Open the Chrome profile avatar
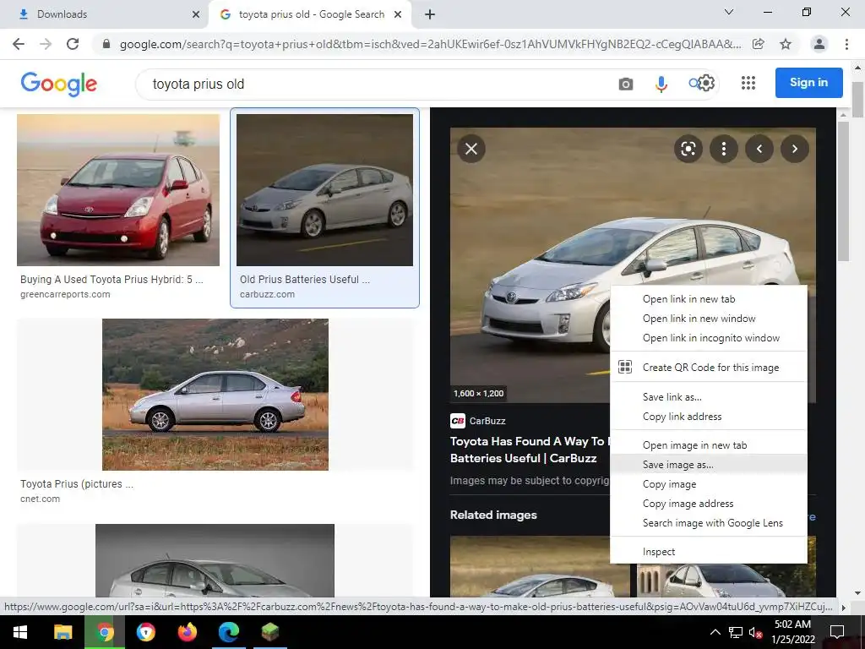Image resolution: width=865 pixels, height=649 pixels. [819, 44]
